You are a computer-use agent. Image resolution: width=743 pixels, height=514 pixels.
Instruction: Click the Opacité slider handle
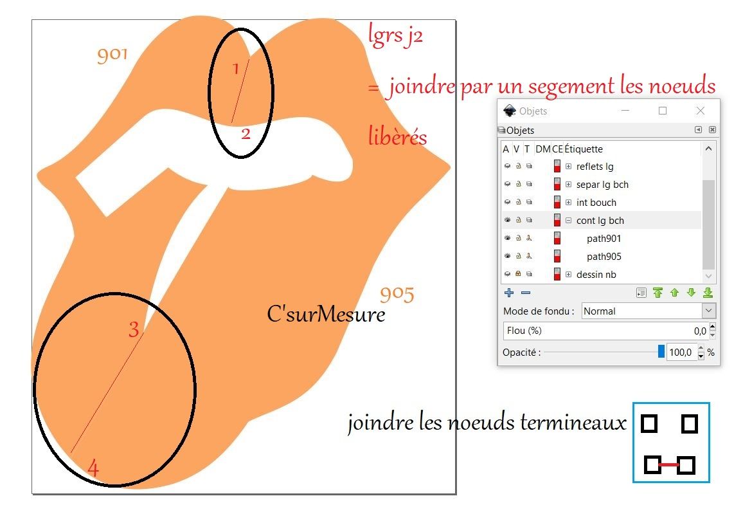click(x=661, y=351)
